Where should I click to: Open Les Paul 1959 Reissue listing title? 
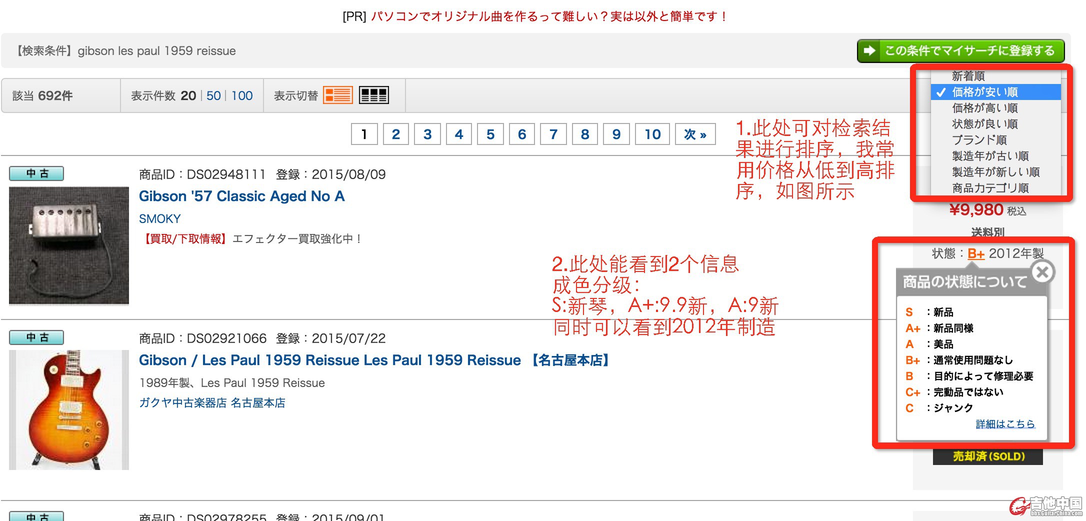(329, 360)
